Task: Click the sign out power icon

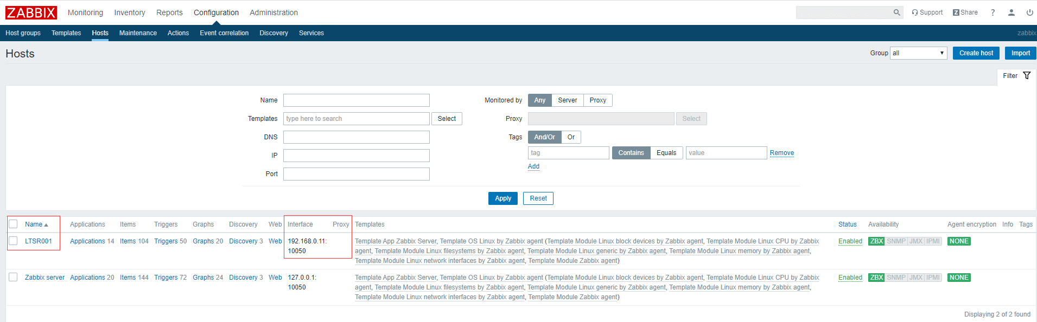Action: (1030, 12)
